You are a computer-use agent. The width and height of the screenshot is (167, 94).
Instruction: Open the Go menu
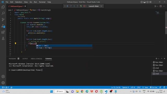point(31,2)
